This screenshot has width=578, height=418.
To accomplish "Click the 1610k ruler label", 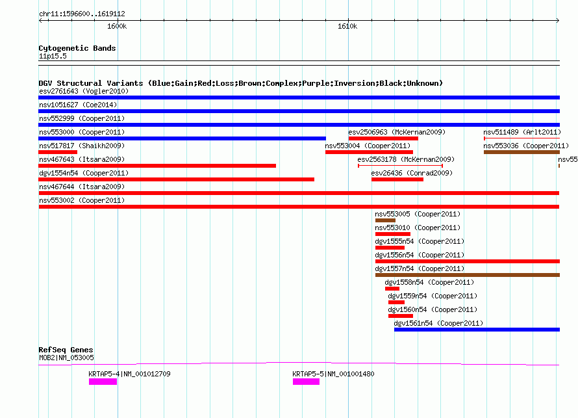I will (347, 26).
